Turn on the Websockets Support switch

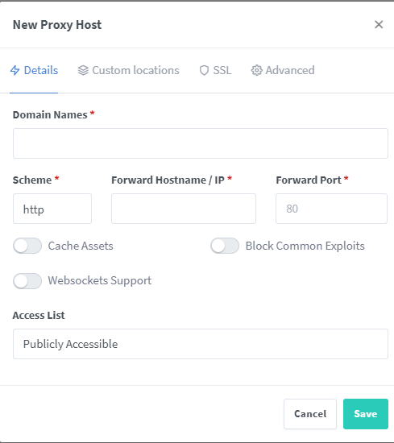pos(27,281)
